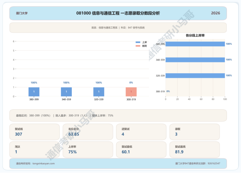Open the 录取 3 stat card

tap(195, 132)
